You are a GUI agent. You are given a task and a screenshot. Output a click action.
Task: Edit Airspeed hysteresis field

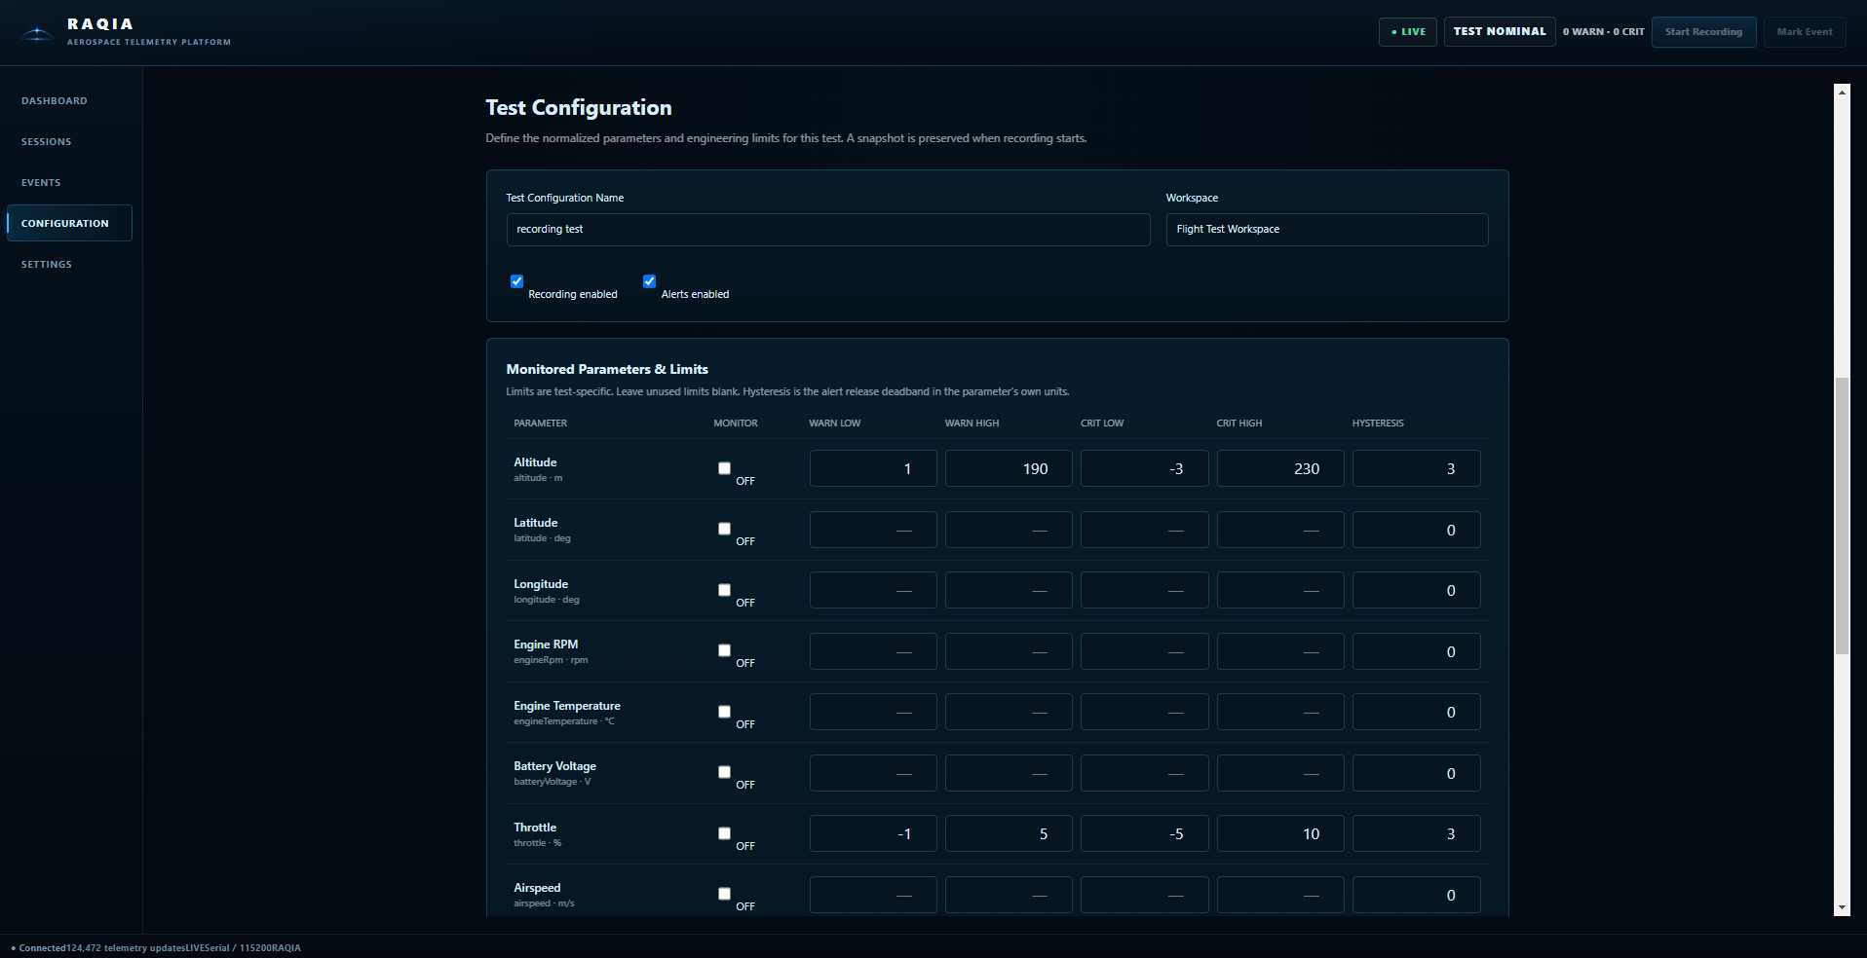[x=1417, y=895]
